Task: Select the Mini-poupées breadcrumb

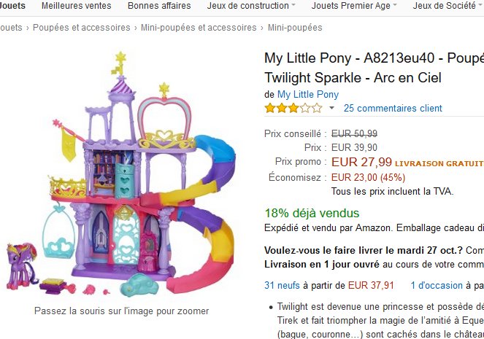Action: (295, 28)
